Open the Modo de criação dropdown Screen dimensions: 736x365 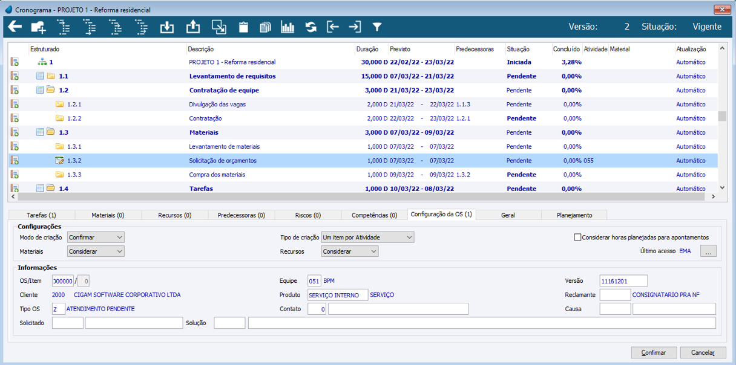click(96, 237)
